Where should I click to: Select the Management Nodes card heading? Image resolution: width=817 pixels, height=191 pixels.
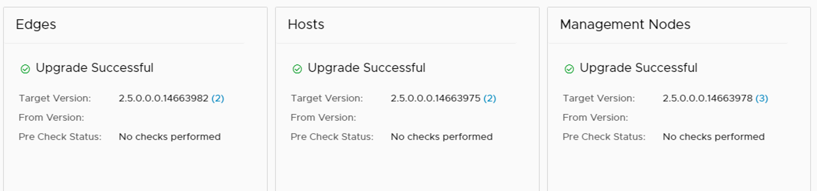pyautogui.click(x=625, y=24)
